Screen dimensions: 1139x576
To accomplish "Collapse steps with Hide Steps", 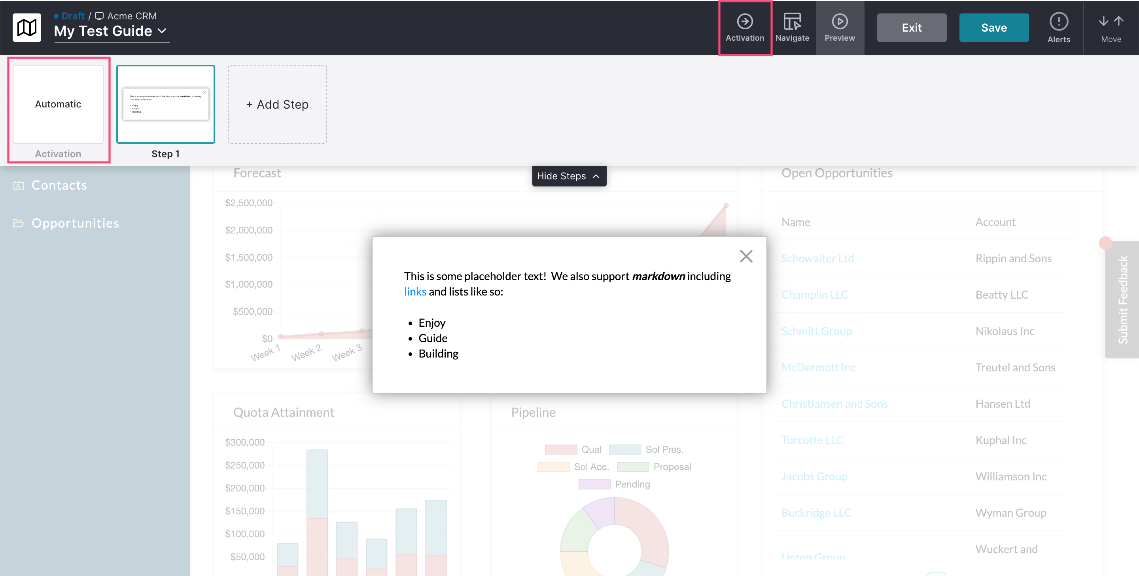I will 569,176.
